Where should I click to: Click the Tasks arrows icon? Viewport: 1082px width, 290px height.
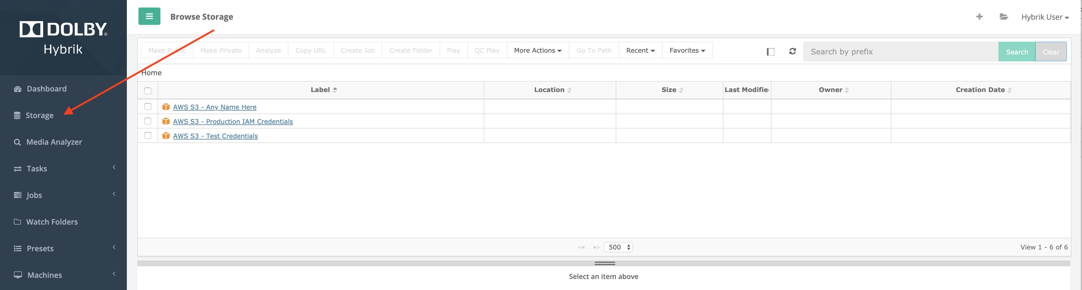[x=18, y=169]
